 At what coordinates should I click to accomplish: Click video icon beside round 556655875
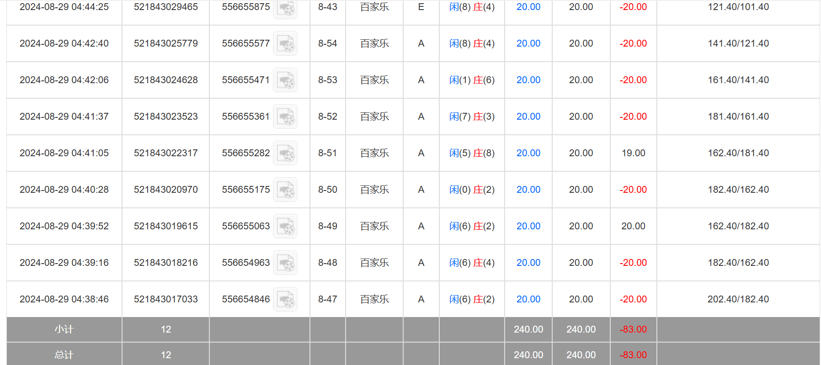pos(285,8)
